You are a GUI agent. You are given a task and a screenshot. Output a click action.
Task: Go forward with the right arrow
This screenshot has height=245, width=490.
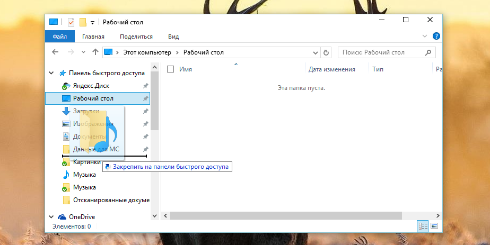point(71,52)
